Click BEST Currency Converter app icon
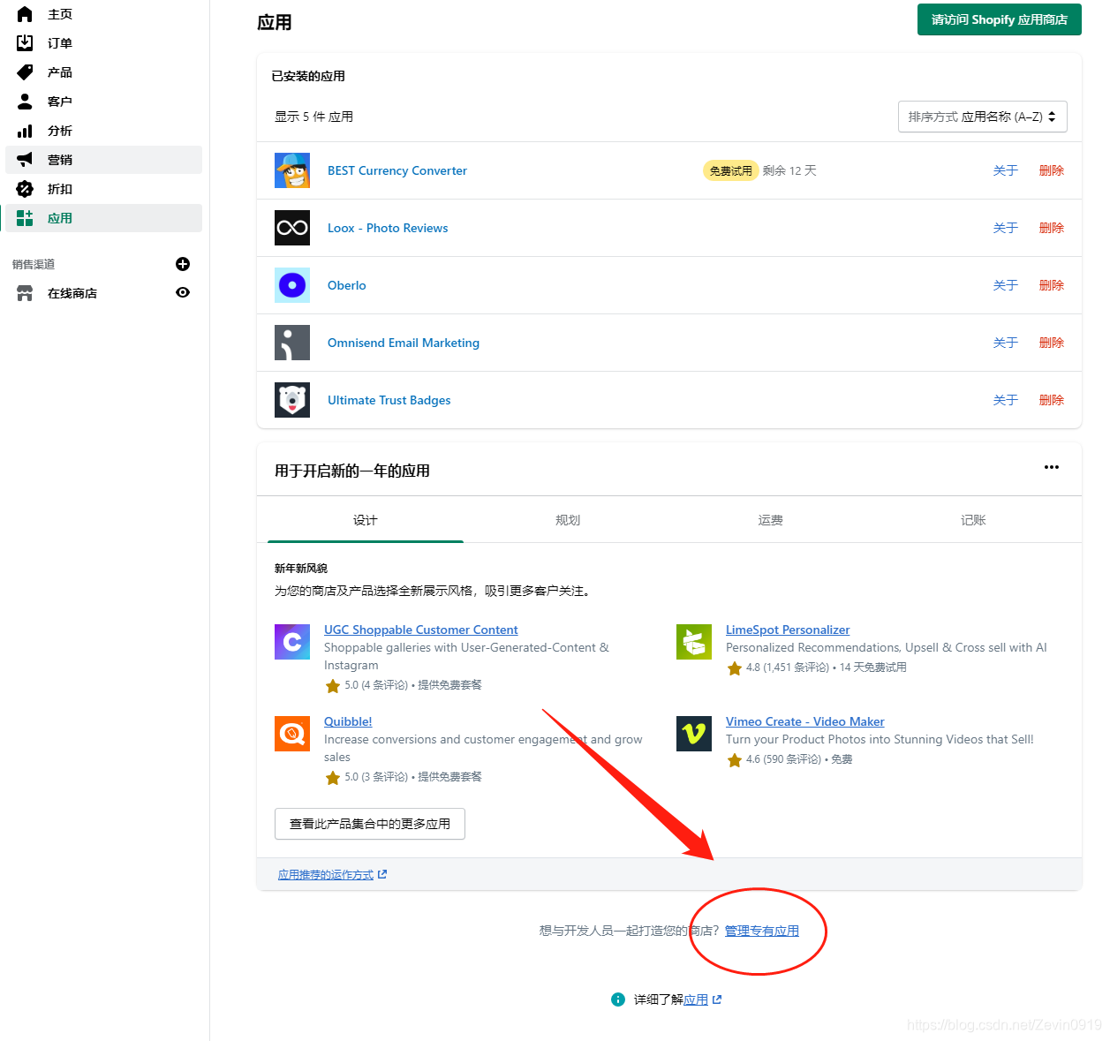 coord(292,170)
